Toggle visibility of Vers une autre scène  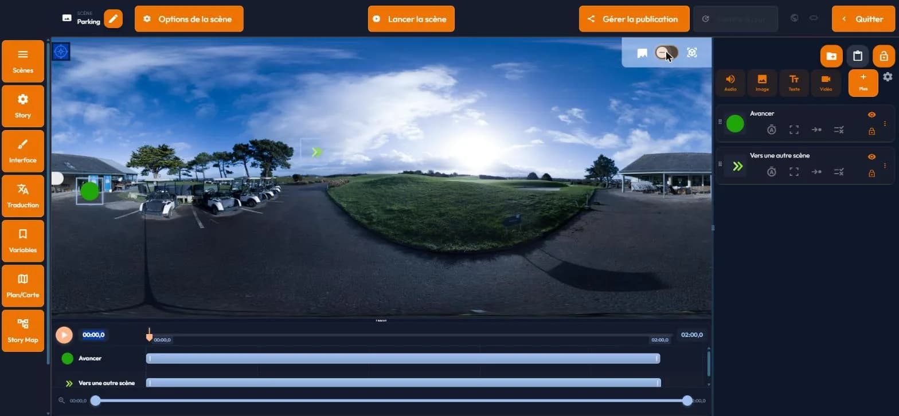[x=871, y=156]
